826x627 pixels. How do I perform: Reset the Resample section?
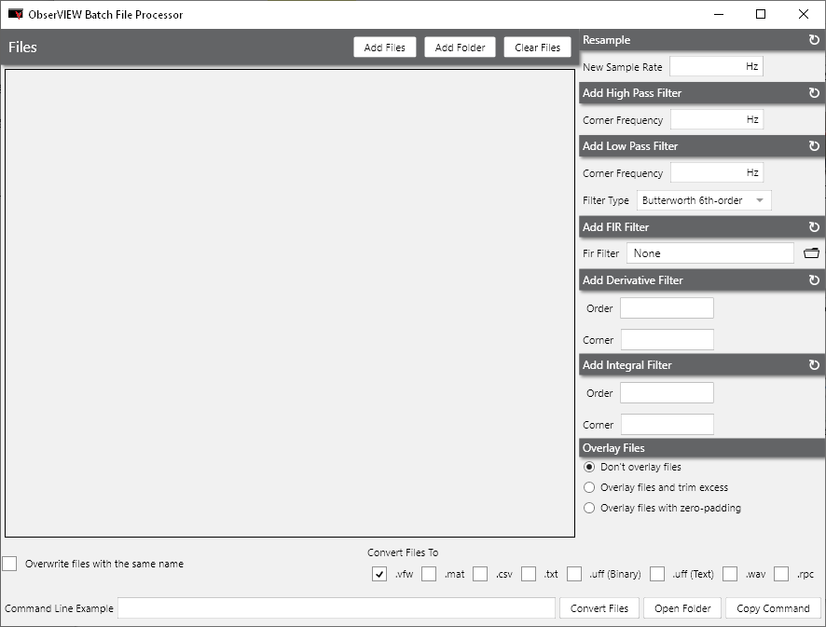pyautogui.click(x=814, y=40)
